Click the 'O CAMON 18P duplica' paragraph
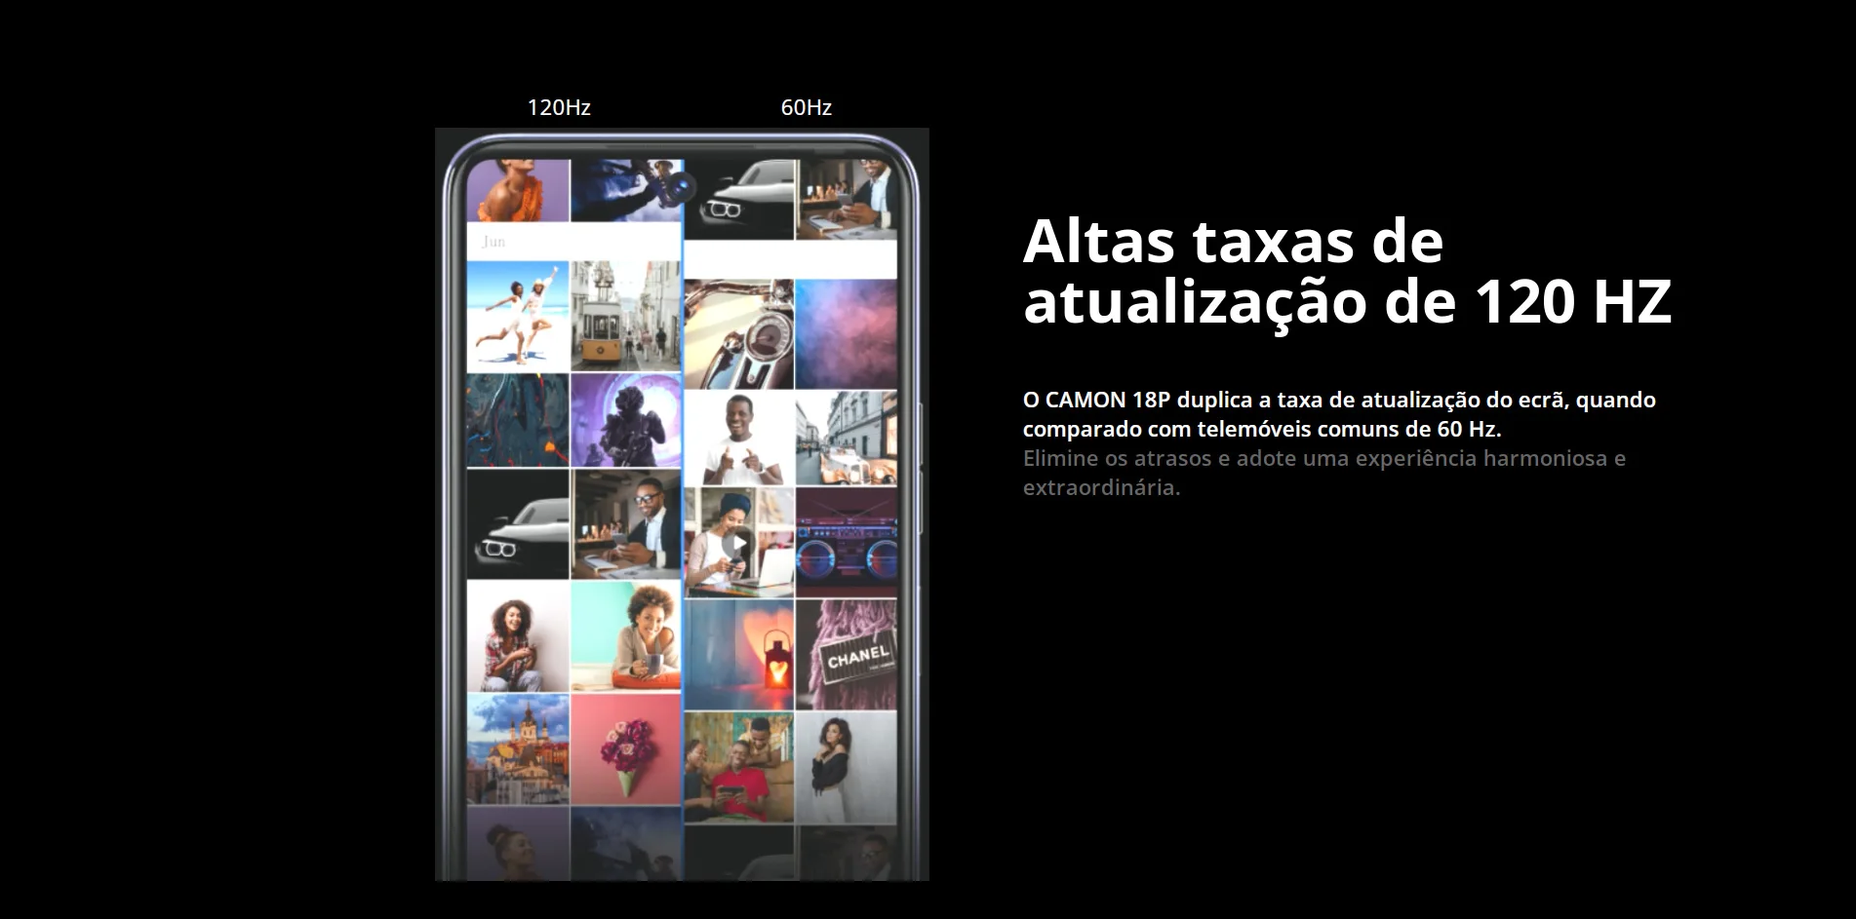Image resolution: width=1856 pixels, height=919 pixels. (1339, 414)
